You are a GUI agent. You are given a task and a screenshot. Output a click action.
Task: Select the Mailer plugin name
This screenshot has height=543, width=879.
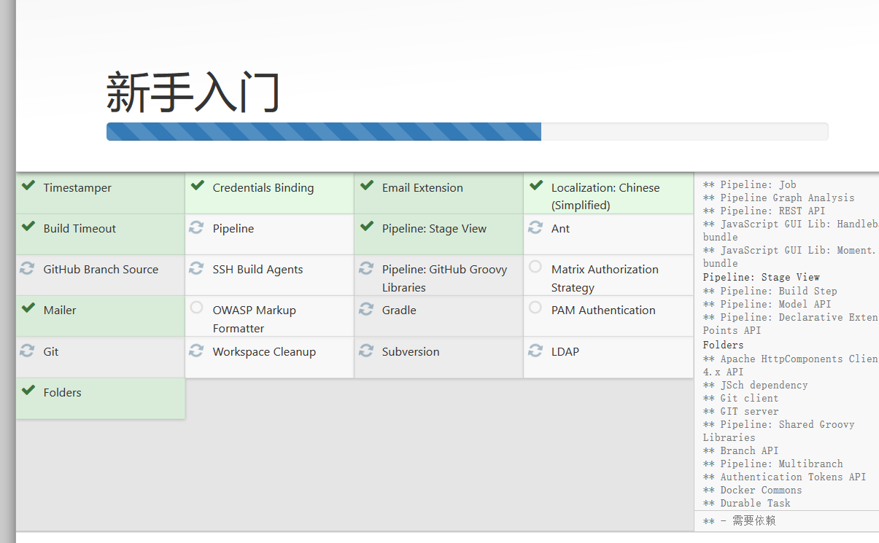60,310
